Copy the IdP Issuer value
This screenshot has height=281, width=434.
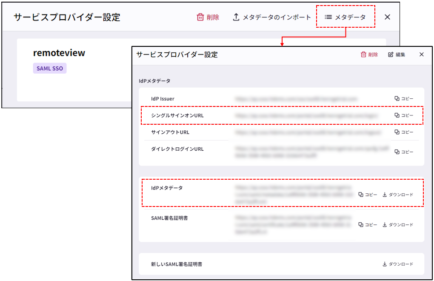click(x=404, y=98)
